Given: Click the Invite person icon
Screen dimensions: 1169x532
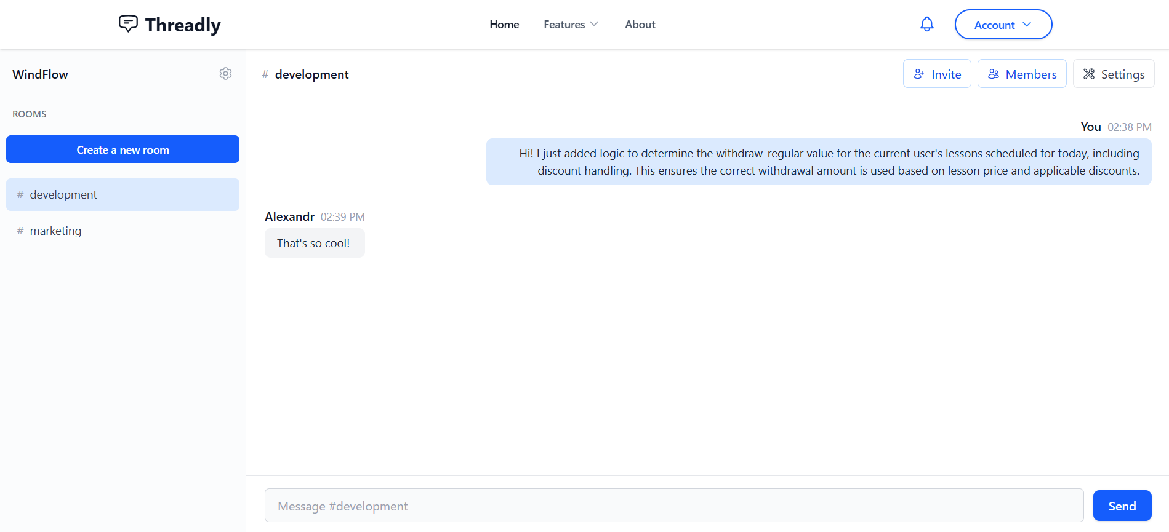Looking at the screenshot, I should pyautogui.click(x=918, y=74).
